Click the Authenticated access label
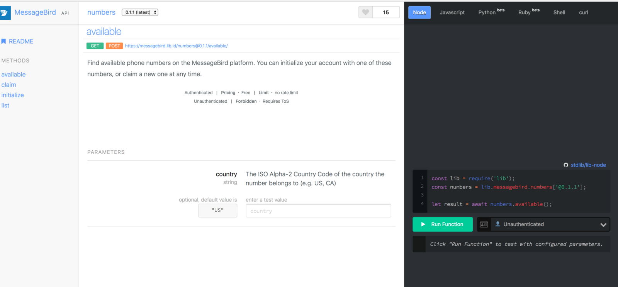Viewport: 618px width, 287px height. (199, 93)
